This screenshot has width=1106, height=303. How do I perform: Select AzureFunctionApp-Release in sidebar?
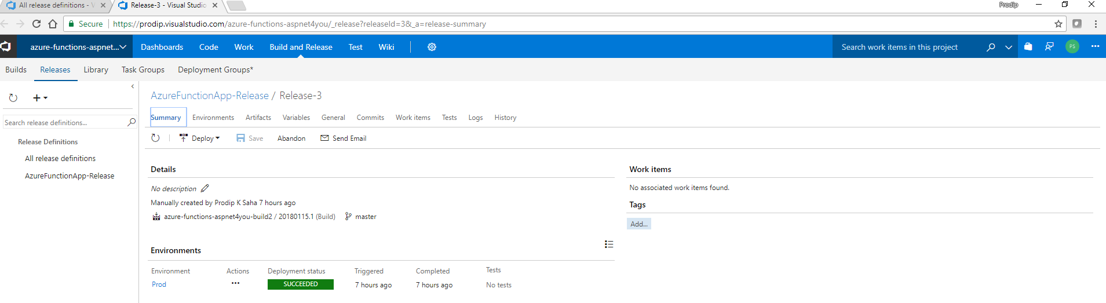click(x=70, y=176)
